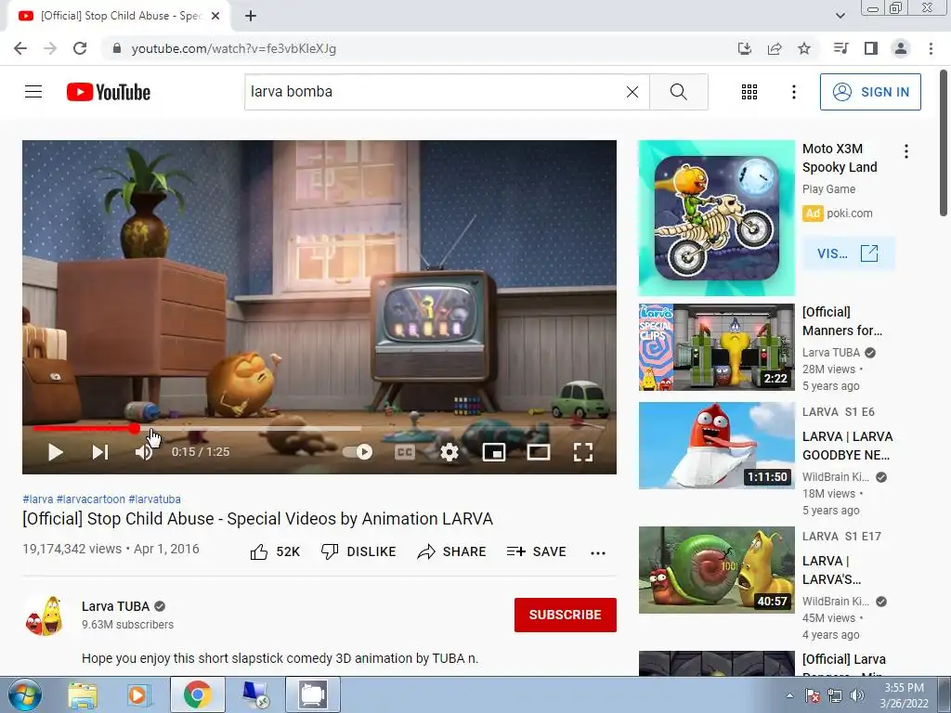
Task: Select the [Official] Stop Child Abuse tab
Action: pyautogui.click(x=118, y=16)
